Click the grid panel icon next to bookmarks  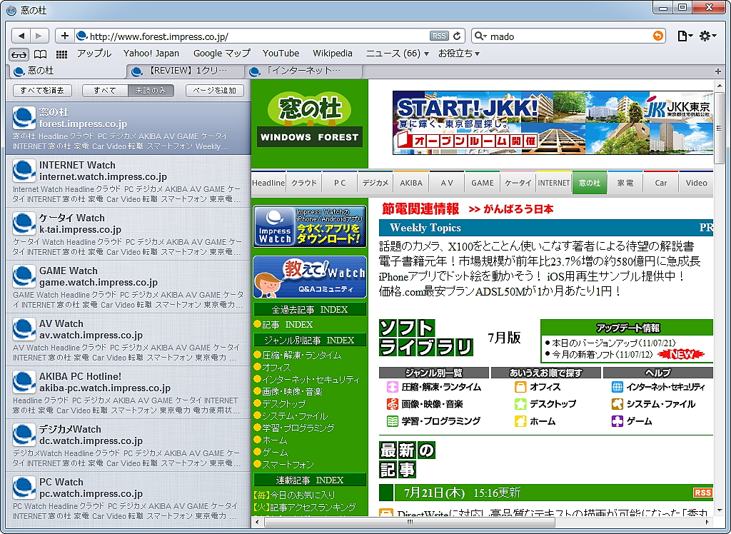(x=63, y=54)
